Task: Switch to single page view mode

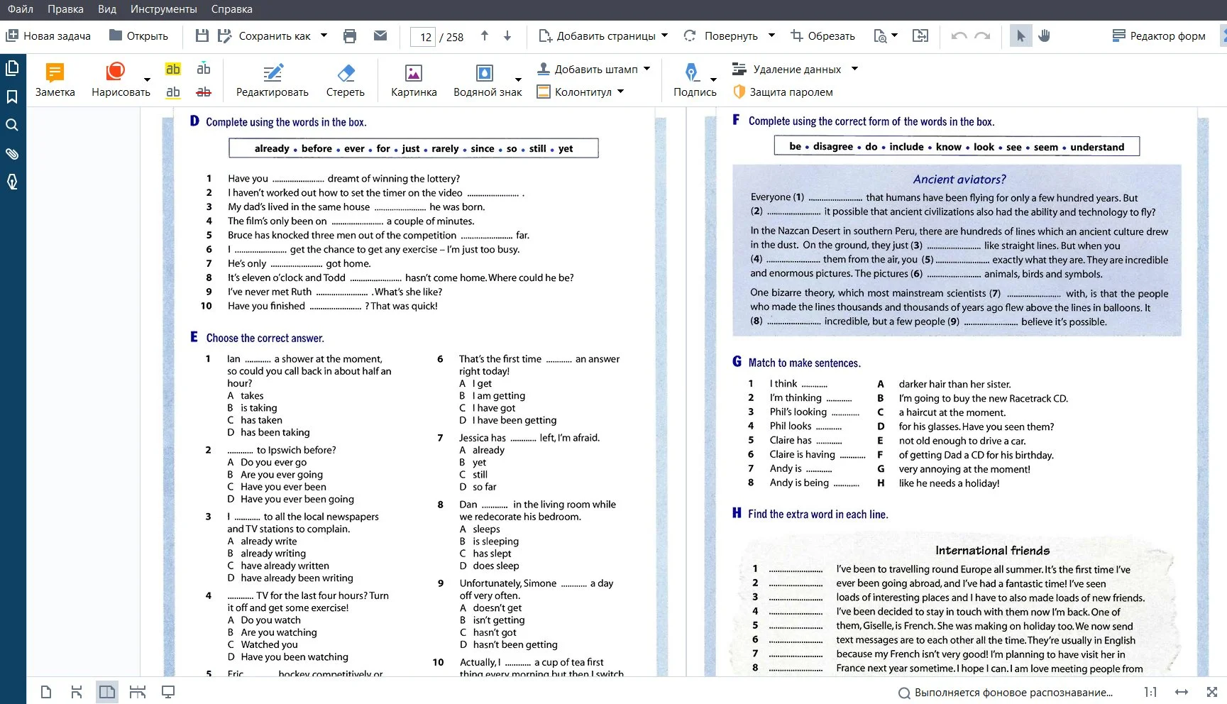Action: click(x=46, y=692)
